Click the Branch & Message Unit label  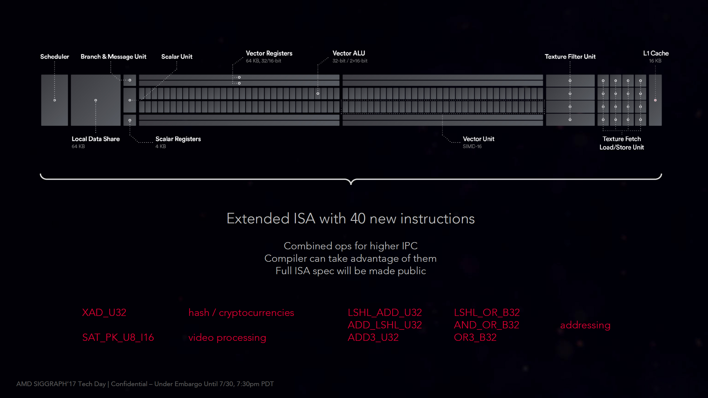pos(113,57)
